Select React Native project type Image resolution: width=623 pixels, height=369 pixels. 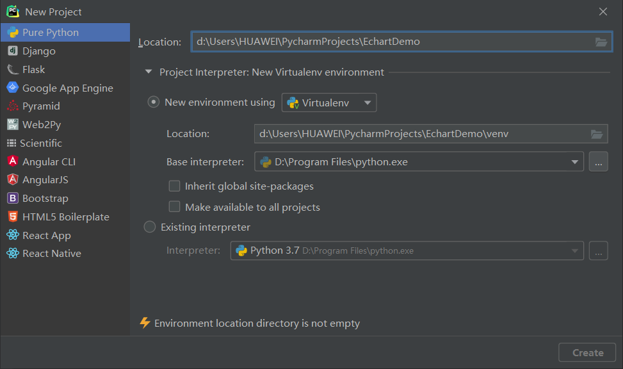(65, 254)
